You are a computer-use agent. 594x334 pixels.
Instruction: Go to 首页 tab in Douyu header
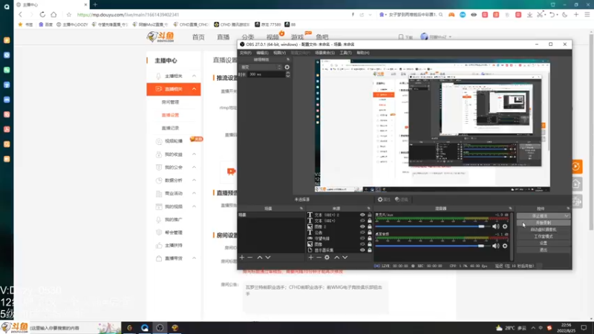pyautogui.click(x=198, y=36)
